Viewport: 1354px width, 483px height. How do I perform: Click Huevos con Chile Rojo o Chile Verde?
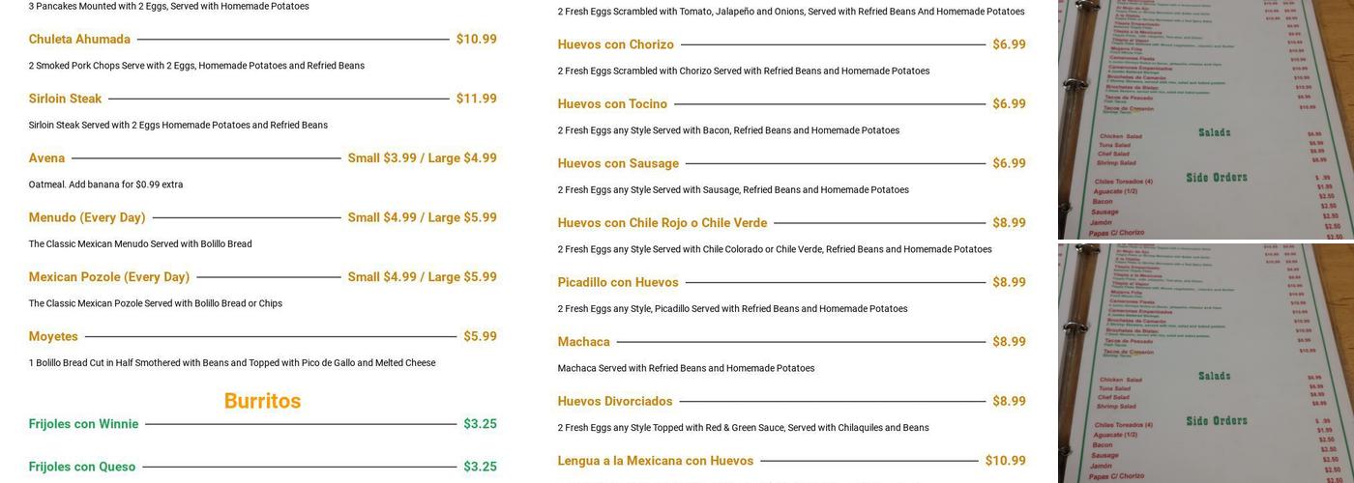pyautogui.click(x=662, y=223)
